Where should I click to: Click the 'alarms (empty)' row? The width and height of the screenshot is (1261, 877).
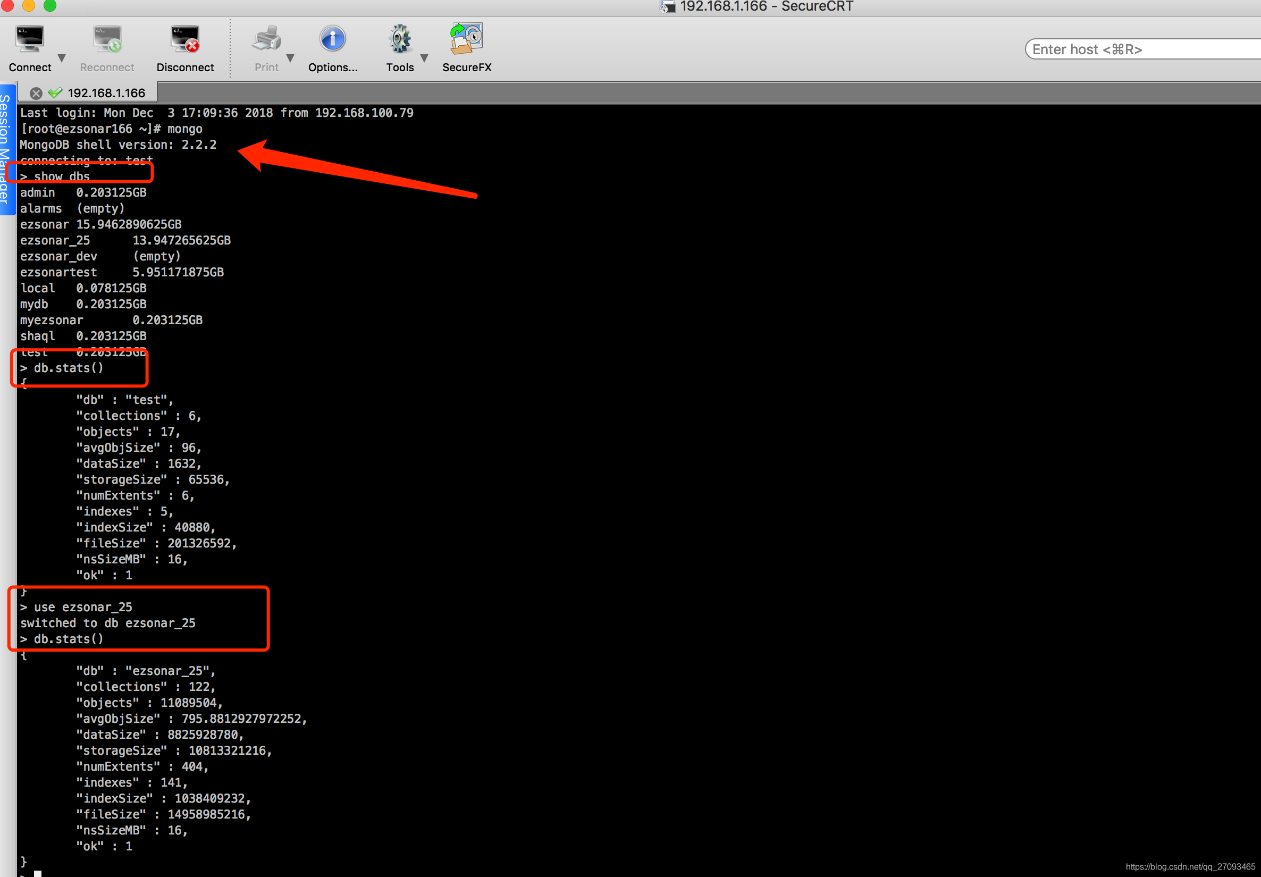click(x=72, y=209)
